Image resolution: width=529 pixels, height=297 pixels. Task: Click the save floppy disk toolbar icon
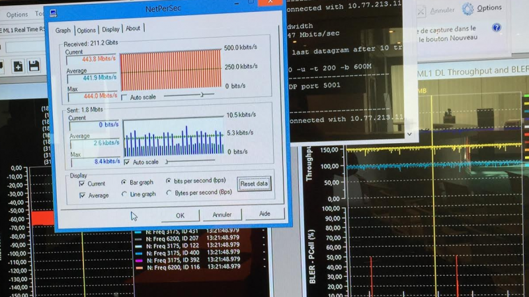[33, 66]
